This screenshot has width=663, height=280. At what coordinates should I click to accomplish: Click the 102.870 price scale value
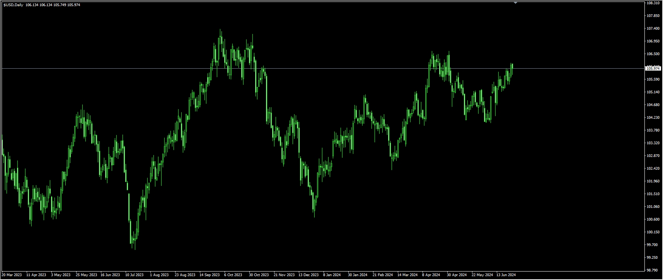(653, 156)
